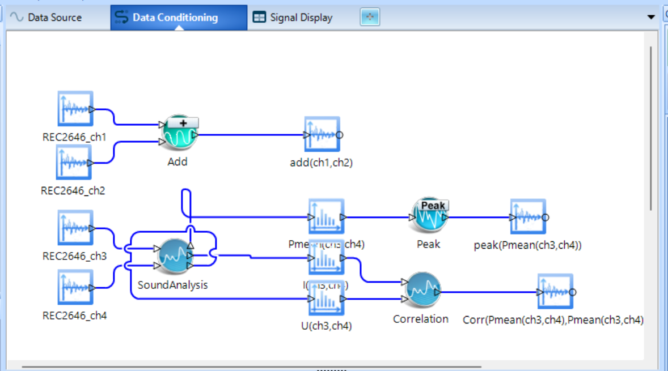668x371 pixels.
Task: Select the peak(Pmean(ch3,ch4)) output node
Action: 527,216
